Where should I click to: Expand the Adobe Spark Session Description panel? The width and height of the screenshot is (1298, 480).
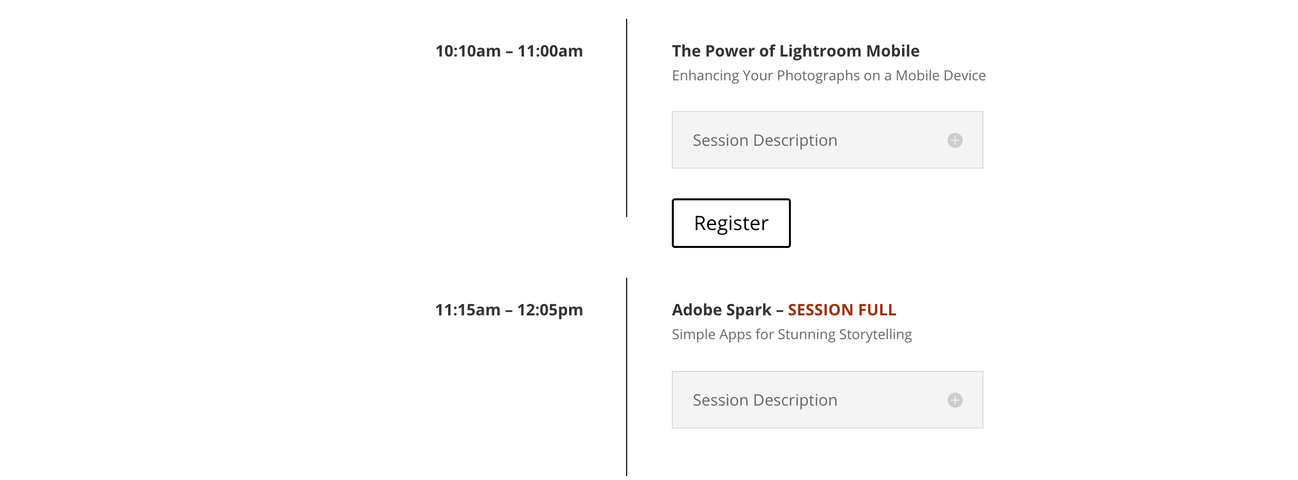[x=827, y=400]
